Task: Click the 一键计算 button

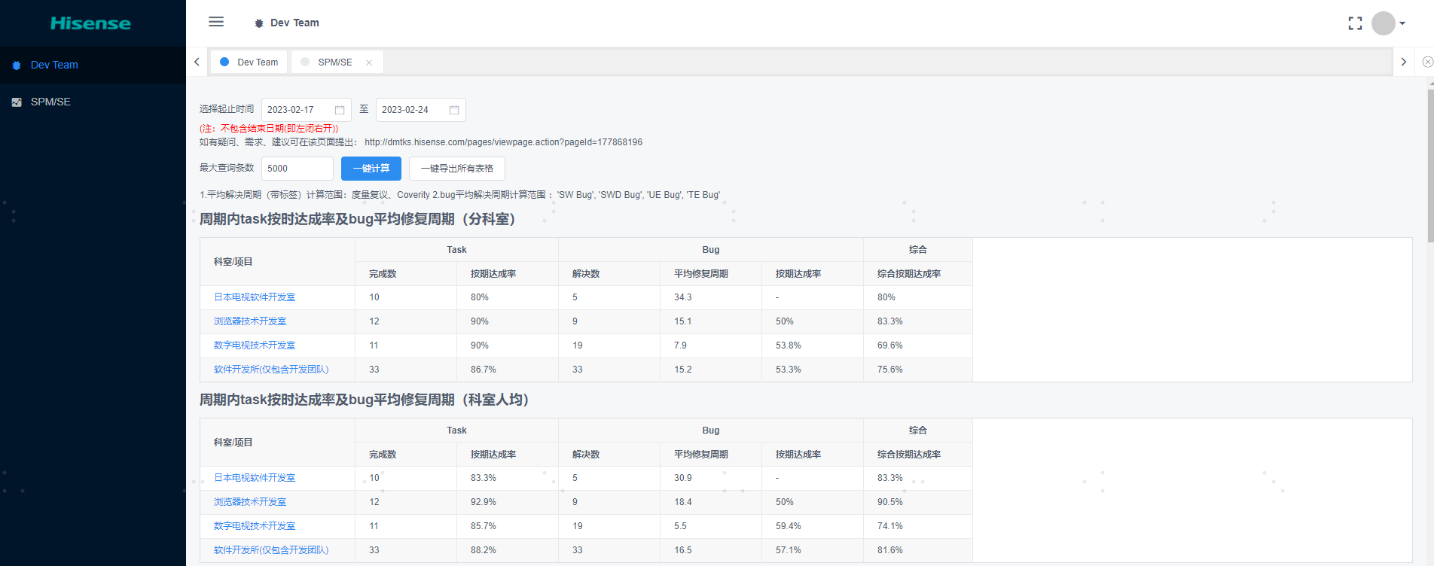Action: [x=371, y=169]
